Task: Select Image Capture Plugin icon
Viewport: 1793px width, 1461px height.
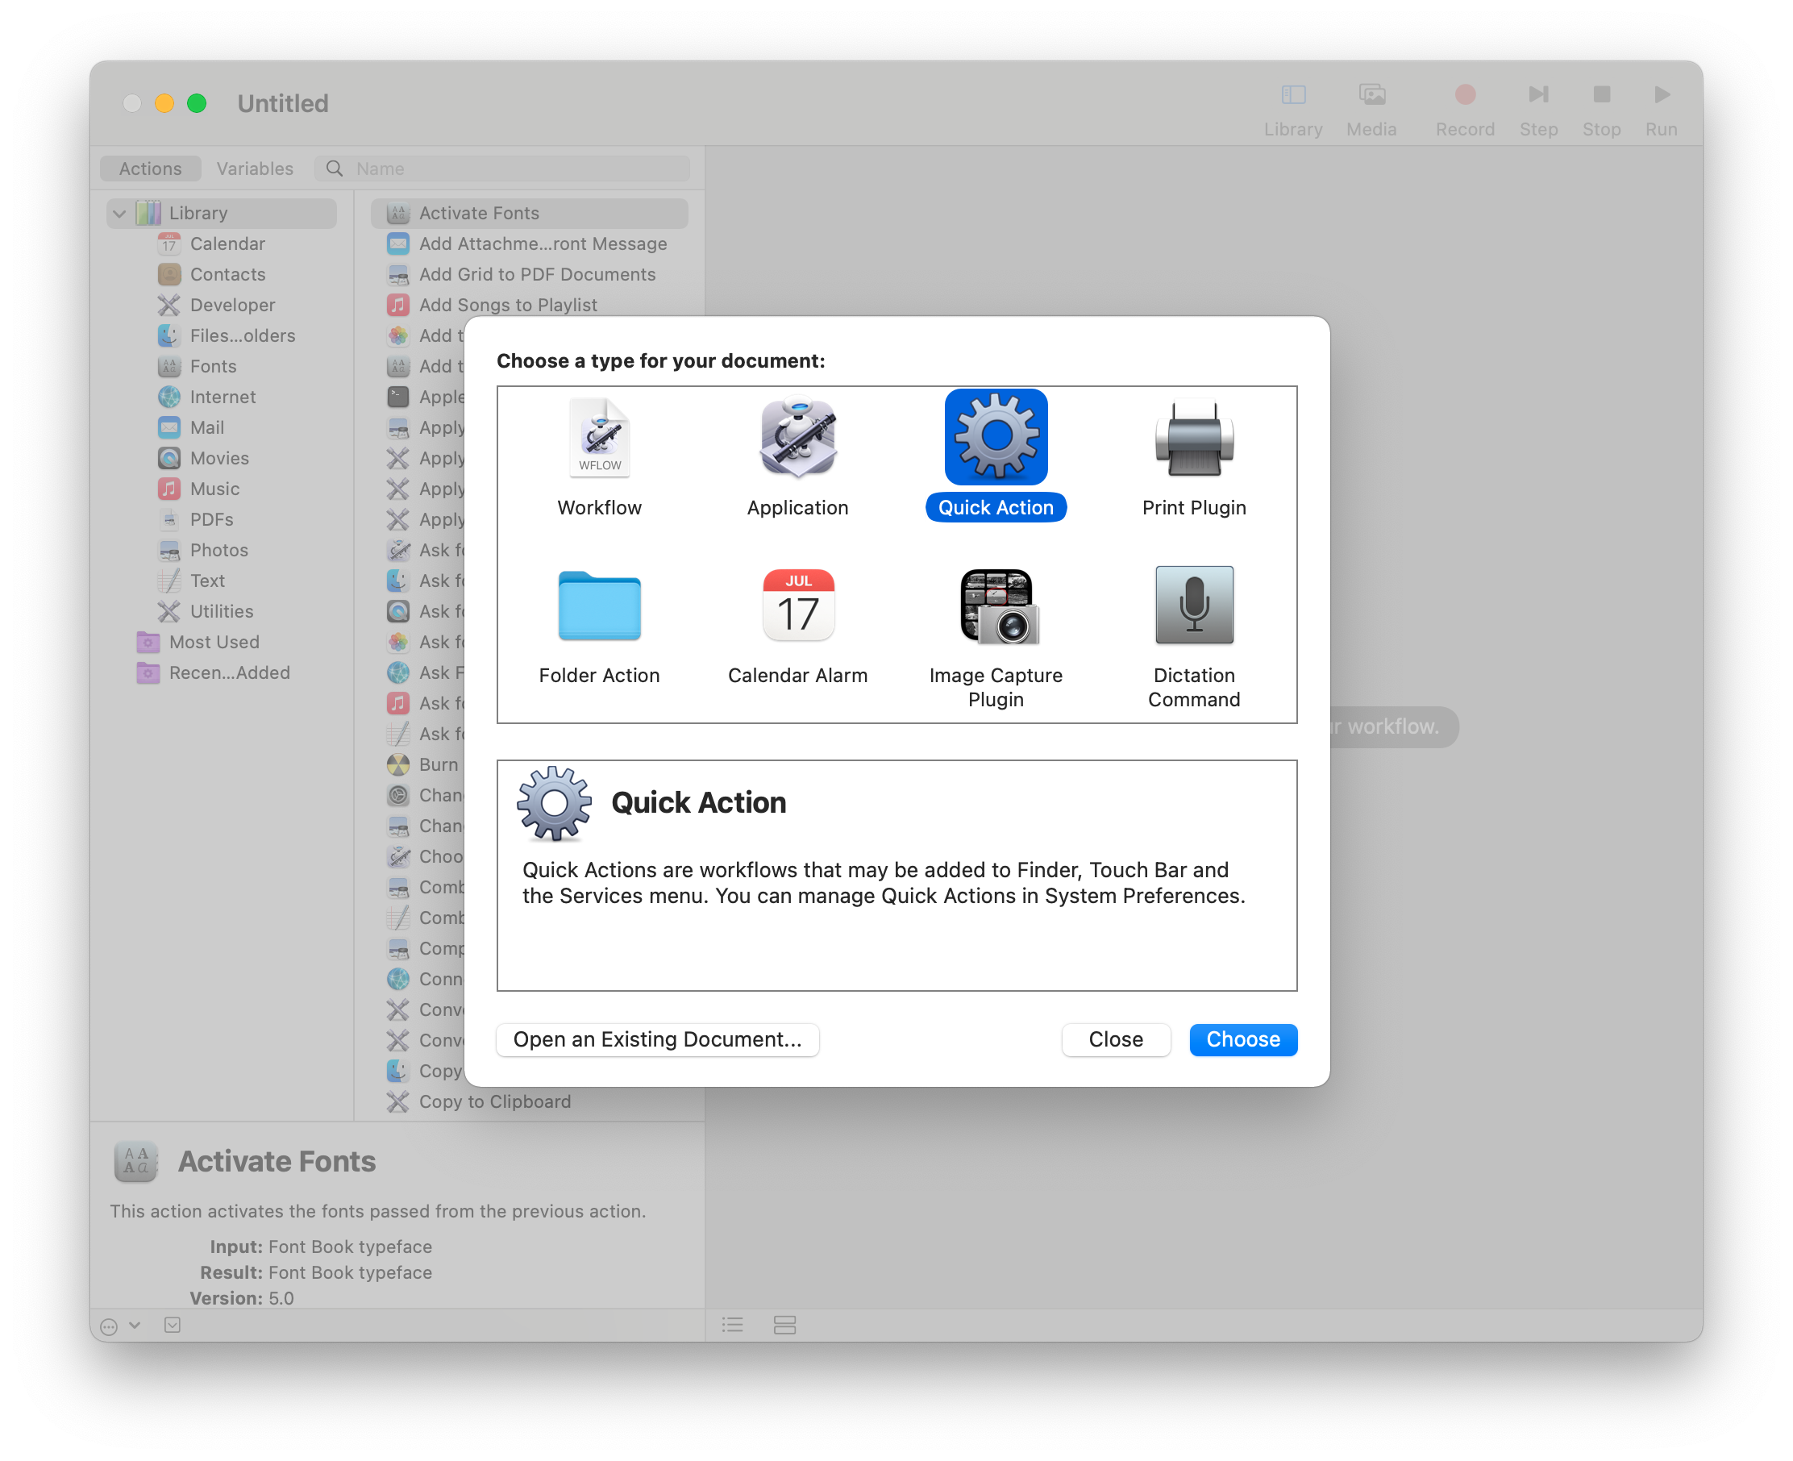Action: [x=997, y=606]
